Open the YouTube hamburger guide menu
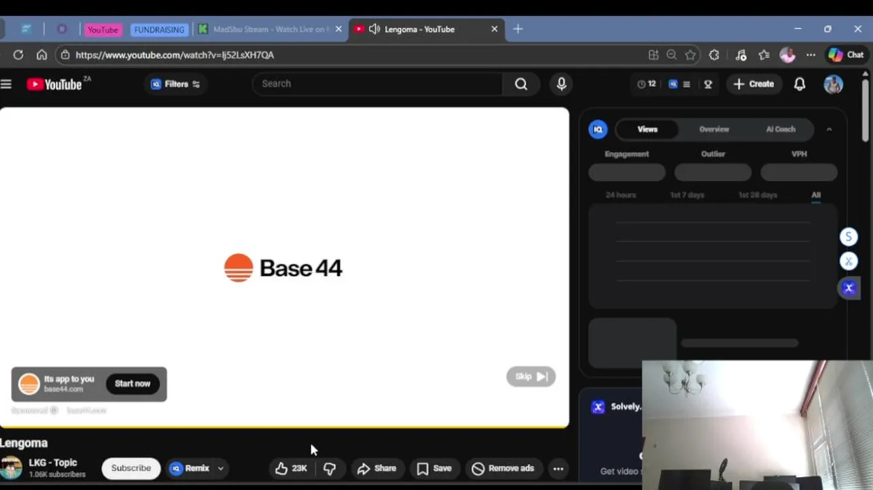 coord(6,84)
